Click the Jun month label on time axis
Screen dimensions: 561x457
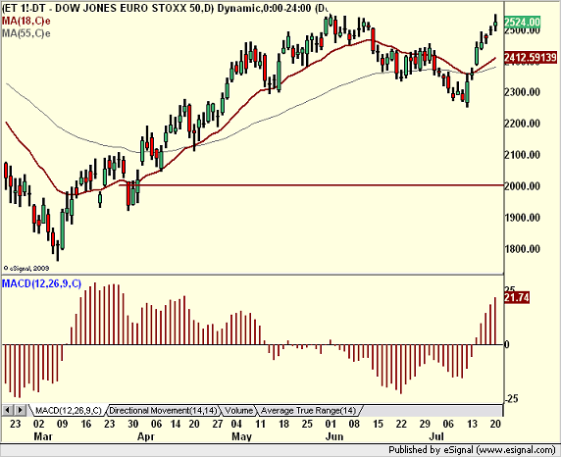point(334,436)
